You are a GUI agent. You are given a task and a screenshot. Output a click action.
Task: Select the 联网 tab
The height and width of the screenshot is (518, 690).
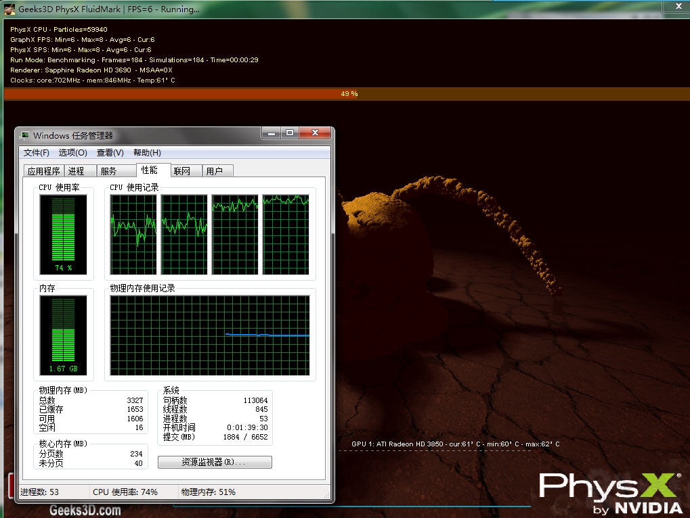[x=181, y=171]
